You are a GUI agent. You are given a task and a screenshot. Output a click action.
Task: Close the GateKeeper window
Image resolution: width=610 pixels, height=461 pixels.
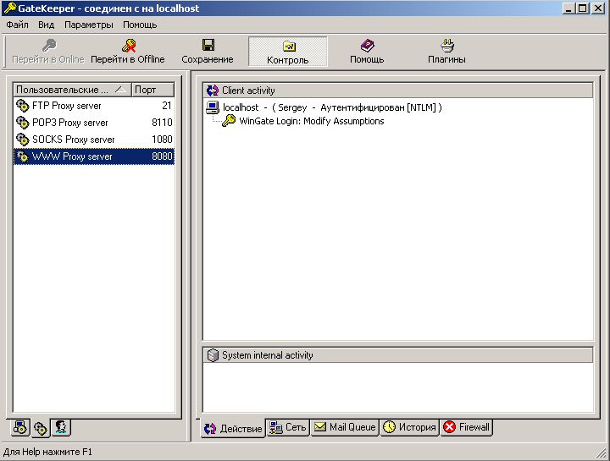598,8
